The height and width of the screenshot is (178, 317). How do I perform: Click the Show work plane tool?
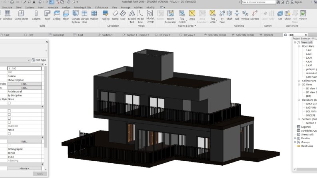287,15
